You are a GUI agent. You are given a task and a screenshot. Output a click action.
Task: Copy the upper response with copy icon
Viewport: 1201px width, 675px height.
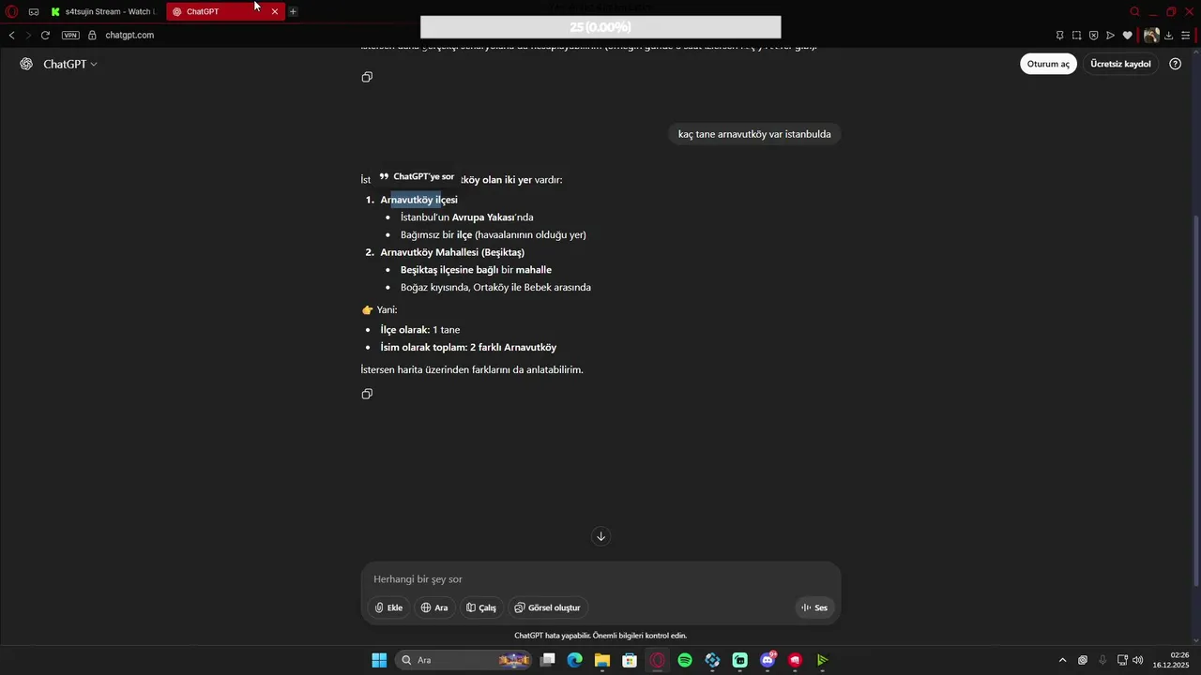(367, 77)
